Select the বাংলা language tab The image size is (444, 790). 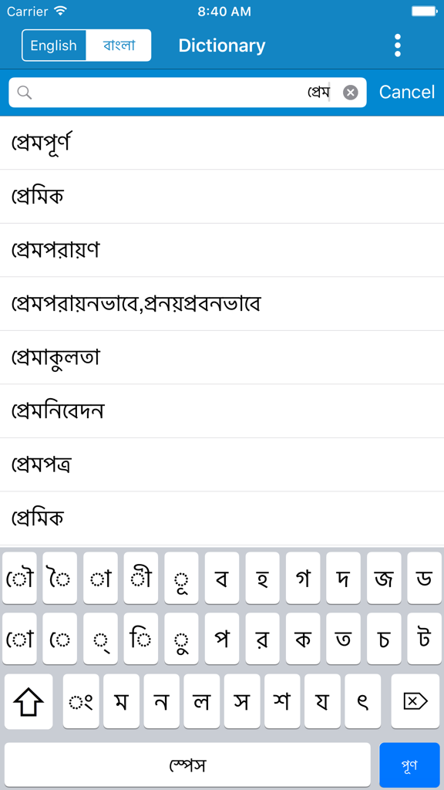[119, 45]
